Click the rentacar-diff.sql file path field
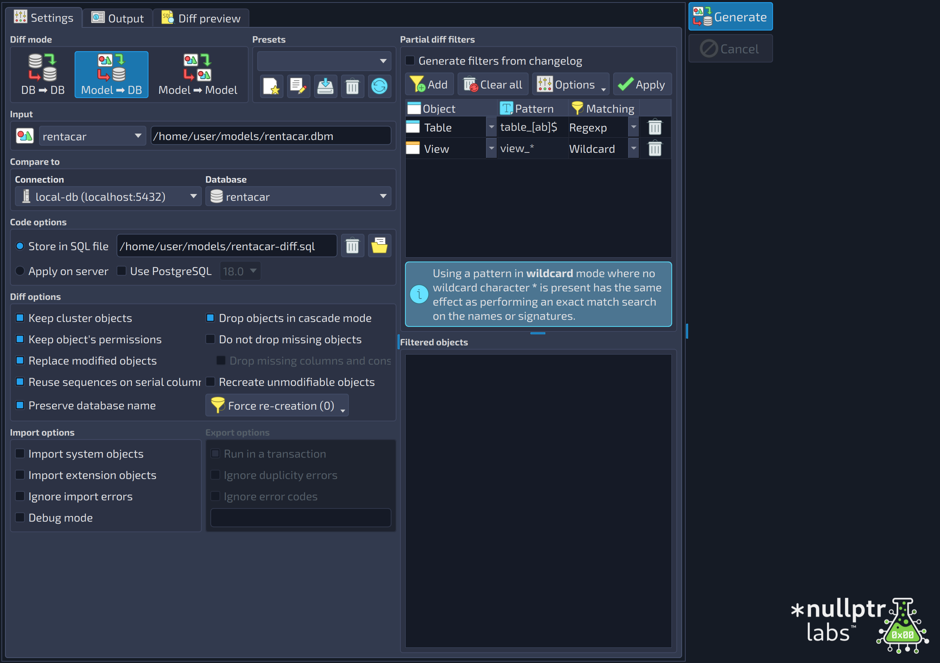The image size is (940, 663). 227,246
